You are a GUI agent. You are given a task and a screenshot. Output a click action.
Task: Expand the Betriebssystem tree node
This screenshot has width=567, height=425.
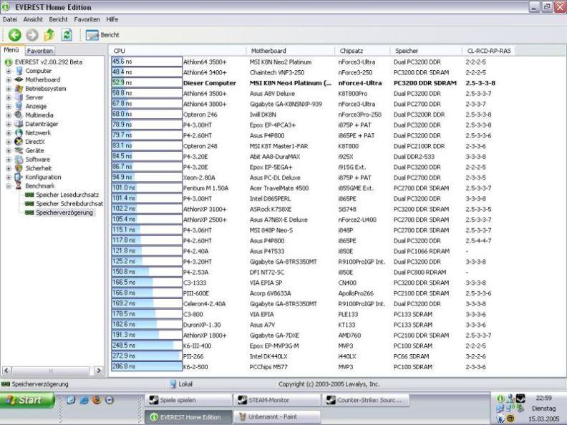pos(9,89)
